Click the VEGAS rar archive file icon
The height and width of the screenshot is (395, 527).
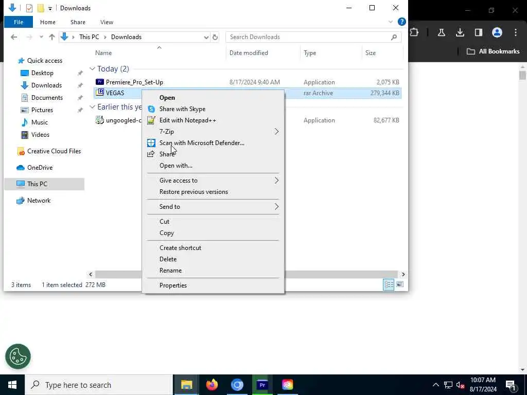coord(100,93)
